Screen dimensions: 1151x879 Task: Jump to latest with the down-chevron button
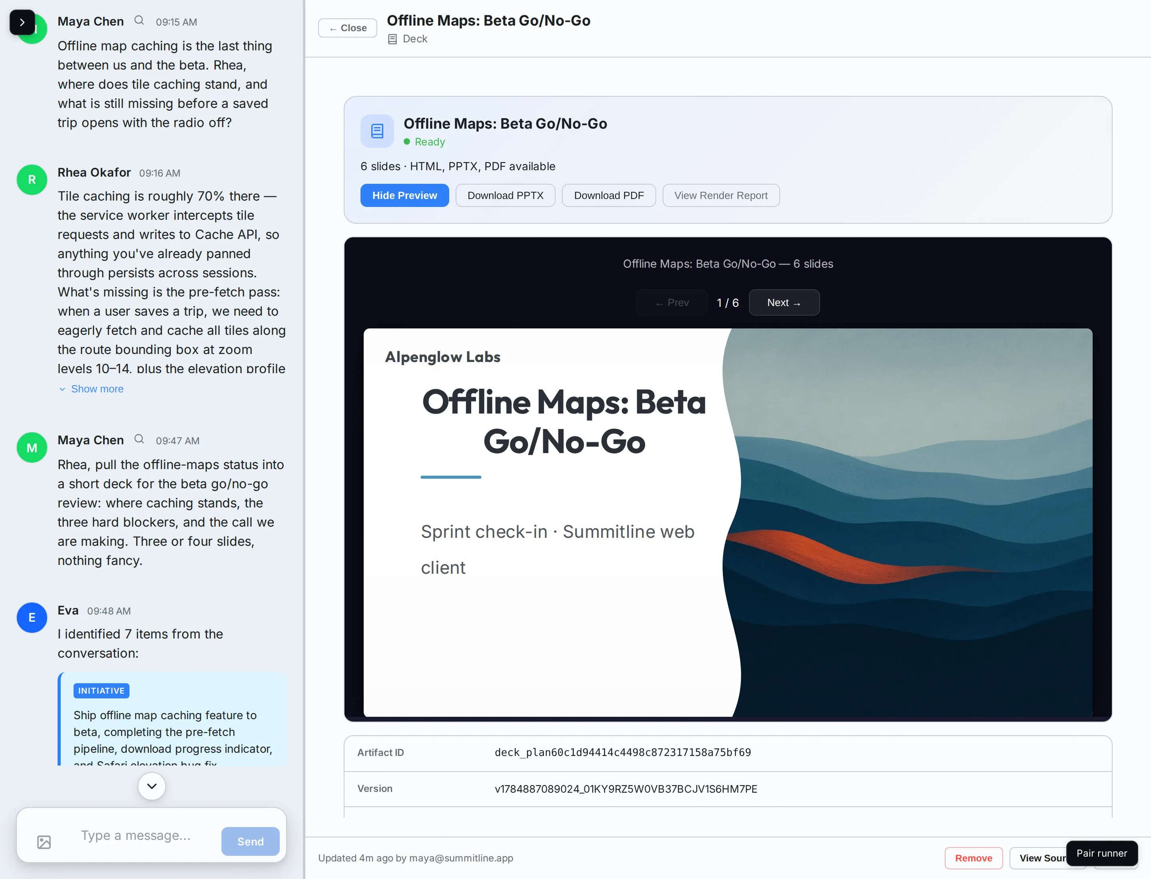pyautogui.click(x=152, y=786)
